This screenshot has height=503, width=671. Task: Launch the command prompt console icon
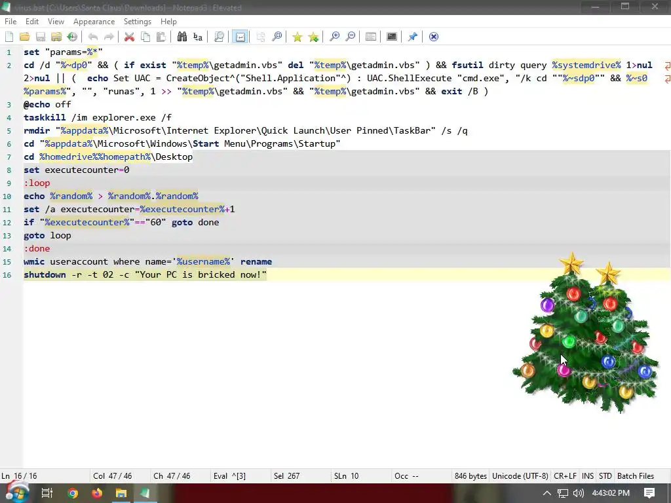click(x=392, y=37)
